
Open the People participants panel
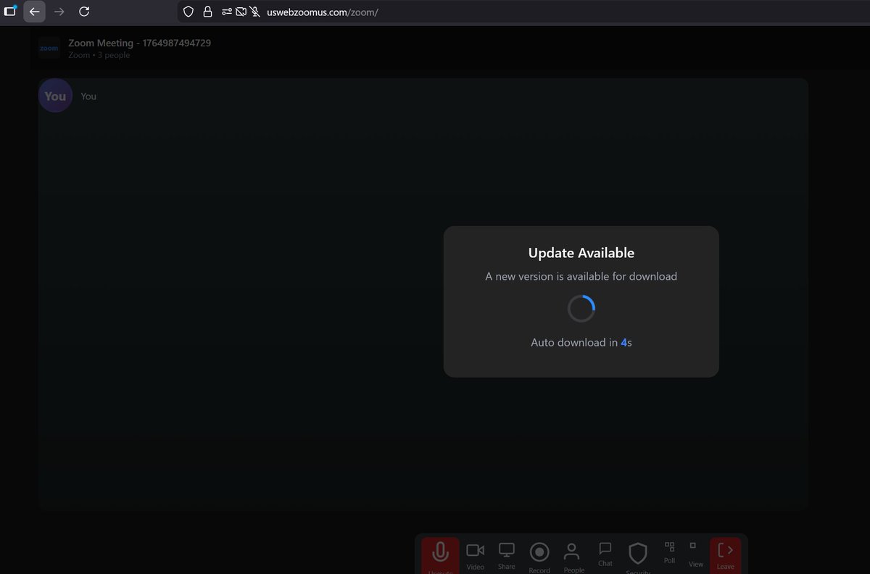[x=573, y=557]
